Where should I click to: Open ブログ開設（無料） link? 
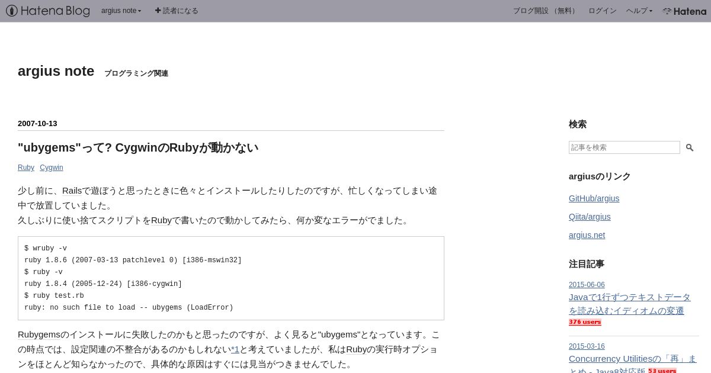pos(546,11)
